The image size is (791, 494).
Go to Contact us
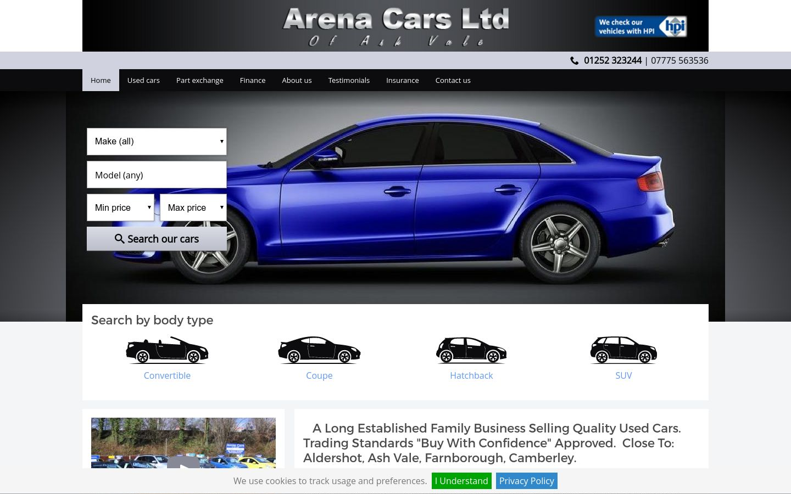click(x=453, y=80)
